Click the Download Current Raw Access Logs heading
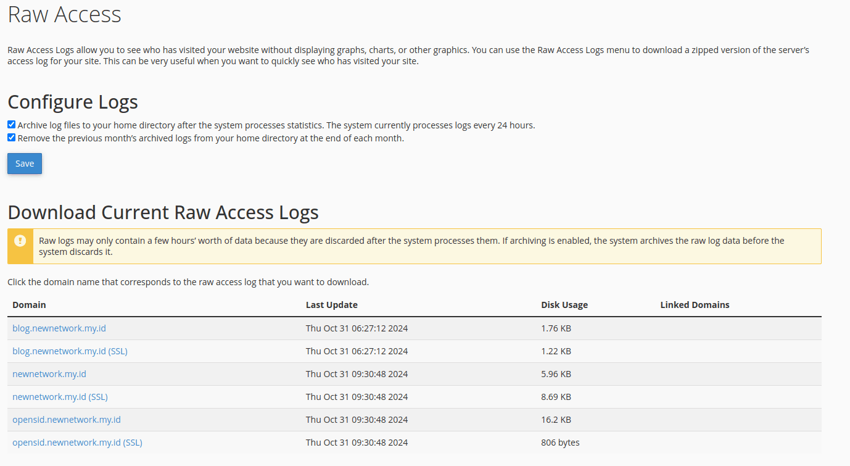This screenshot has height=466, width=850. pos(163,212)
